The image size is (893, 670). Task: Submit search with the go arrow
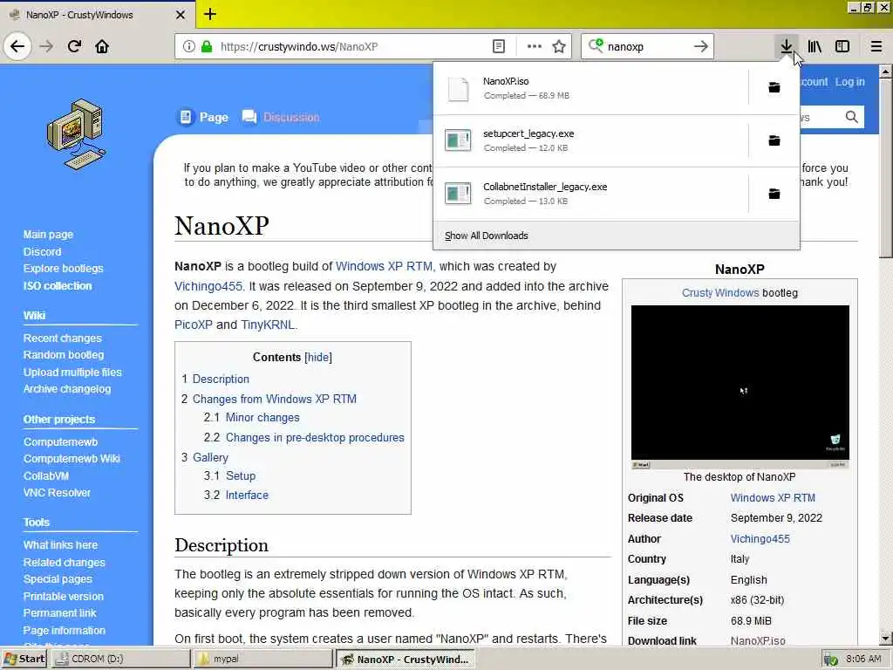tap(701, 47)
